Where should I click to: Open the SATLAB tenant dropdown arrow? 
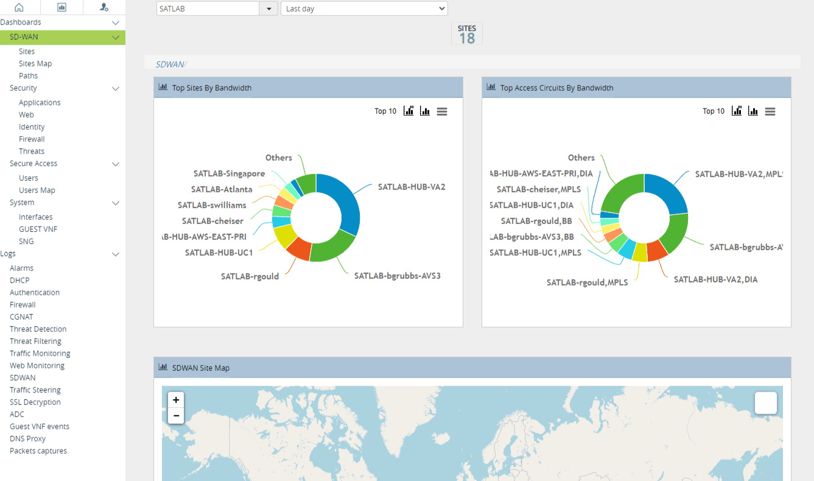coord(268,9)
